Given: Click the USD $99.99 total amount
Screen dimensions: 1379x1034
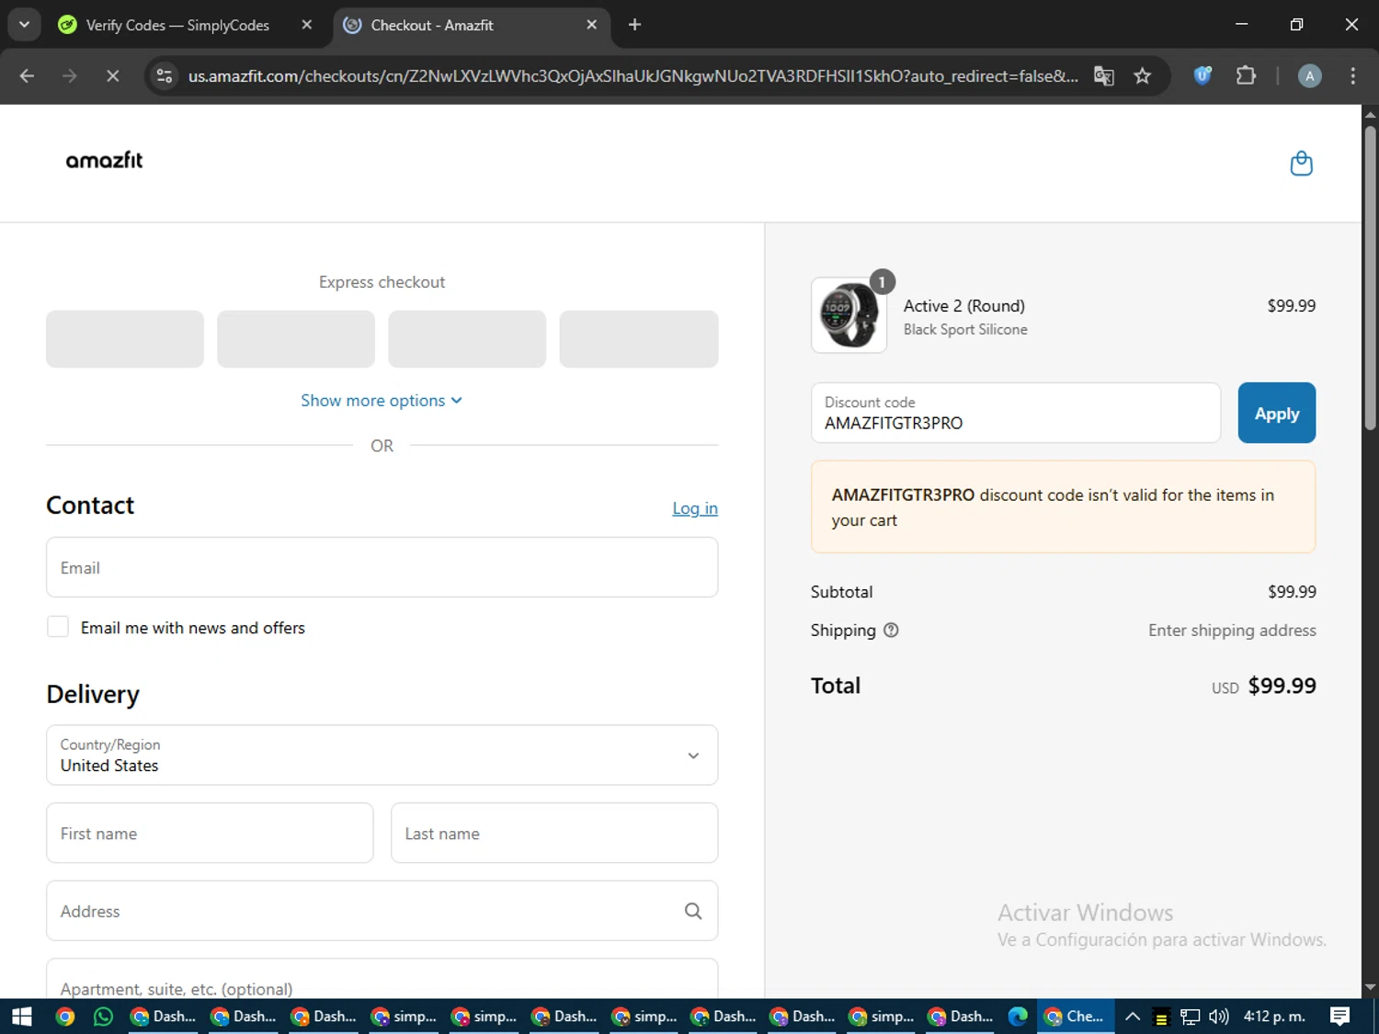Looking at the screenshot, I should click(1263, 686).
